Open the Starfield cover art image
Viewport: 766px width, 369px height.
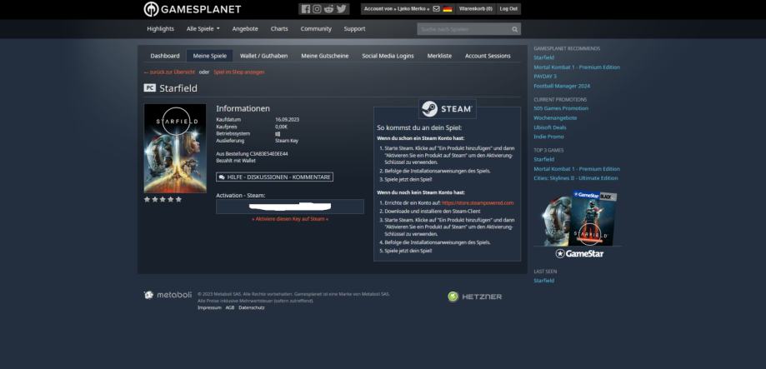point(175,148)
